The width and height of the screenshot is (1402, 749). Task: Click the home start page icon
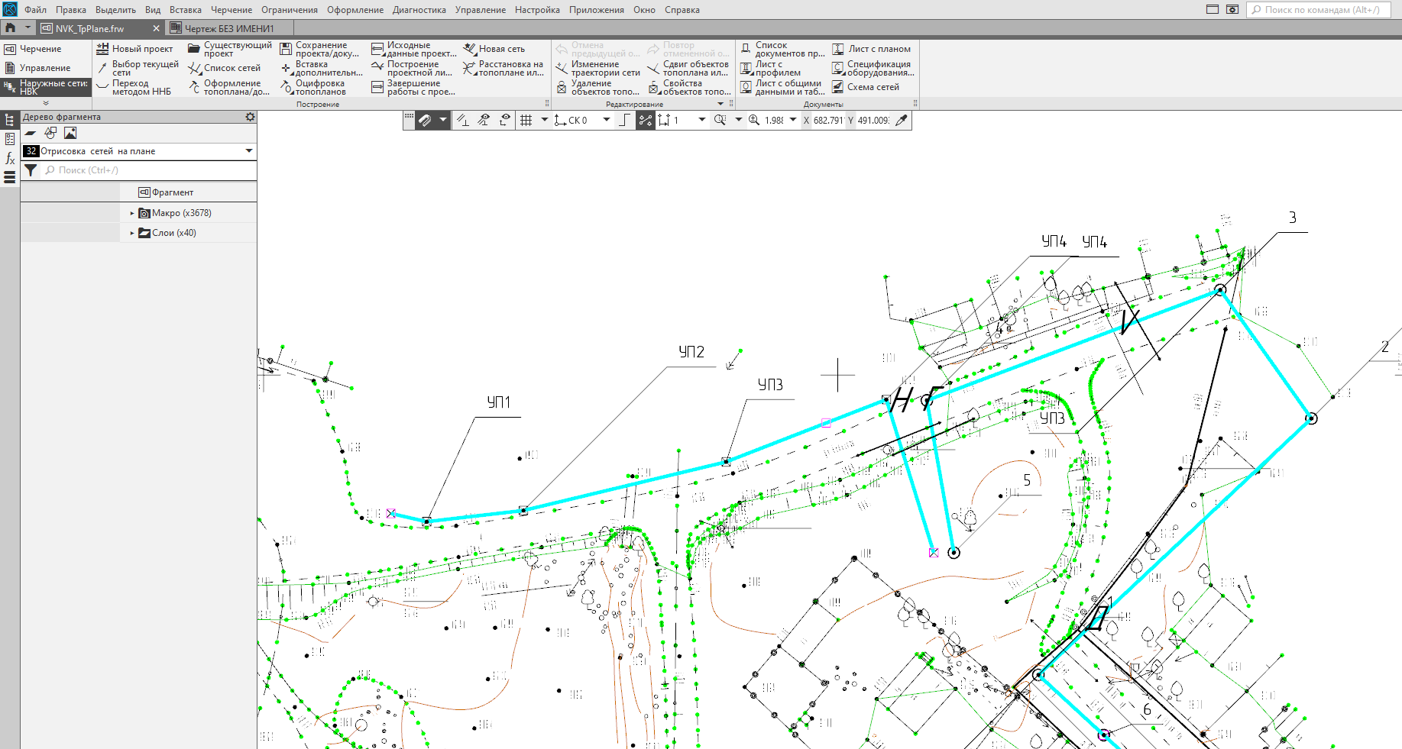point(10,28)
